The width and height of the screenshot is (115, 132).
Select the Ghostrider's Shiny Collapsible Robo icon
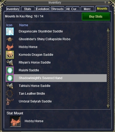point(10,39)
